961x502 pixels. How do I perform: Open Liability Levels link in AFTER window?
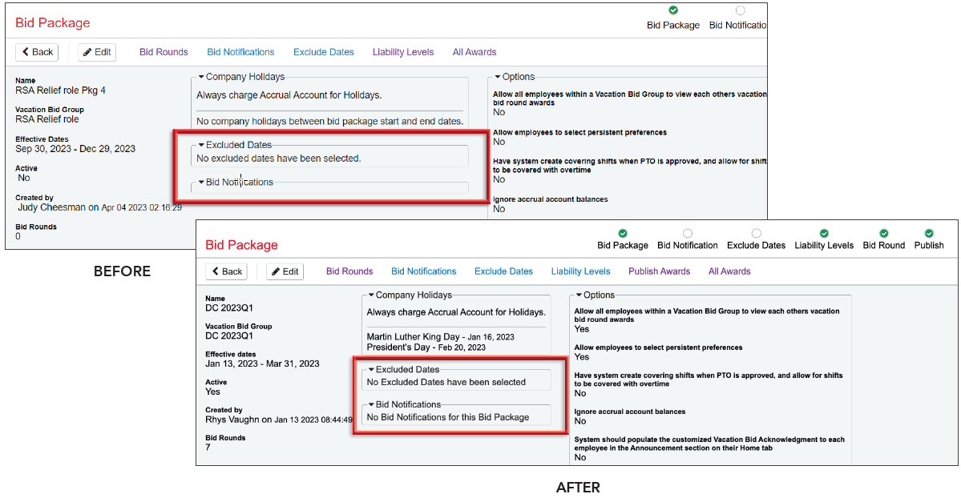(x=580, y=271)
